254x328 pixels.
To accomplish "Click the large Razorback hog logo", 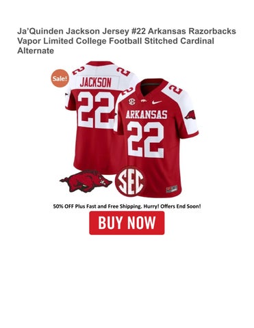I will pyautogui.click(x=86, y=181).
